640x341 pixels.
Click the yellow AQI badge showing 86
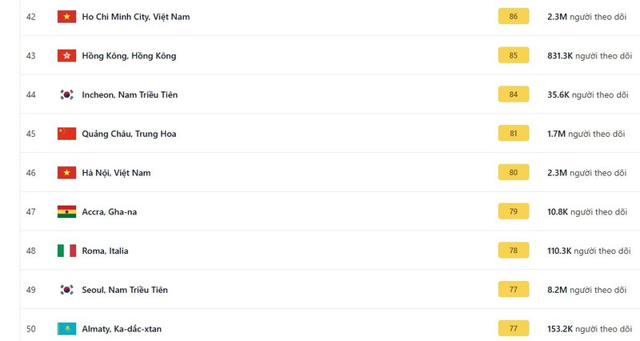tap(513, 17)
